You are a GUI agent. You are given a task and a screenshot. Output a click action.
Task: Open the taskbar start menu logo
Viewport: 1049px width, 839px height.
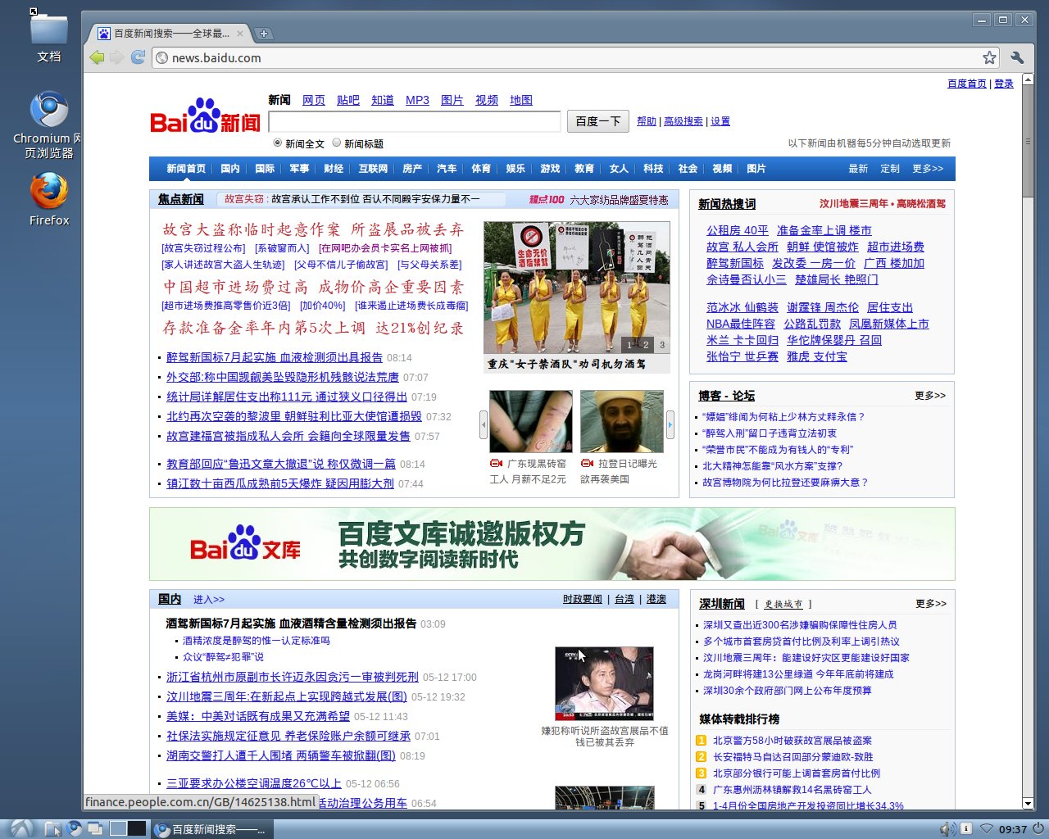(x=20, y=828)
